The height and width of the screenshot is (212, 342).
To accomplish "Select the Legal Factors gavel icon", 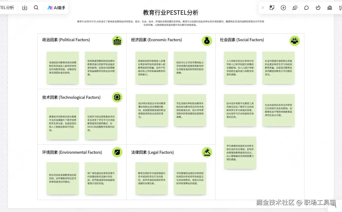I will tap(207, 152).
